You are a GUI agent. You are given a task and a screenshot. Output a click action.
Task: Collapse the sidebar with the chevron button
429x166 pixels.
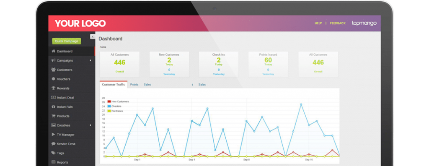(x=93, y=37)
